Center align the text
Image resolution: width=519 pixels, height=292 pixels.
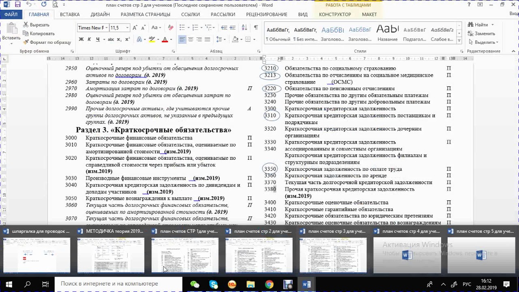(x=191, y=39)
